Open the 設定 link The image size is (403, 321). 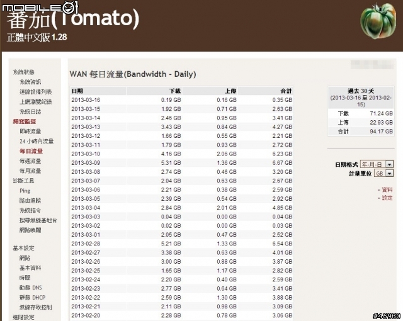[x=387, y=198]
